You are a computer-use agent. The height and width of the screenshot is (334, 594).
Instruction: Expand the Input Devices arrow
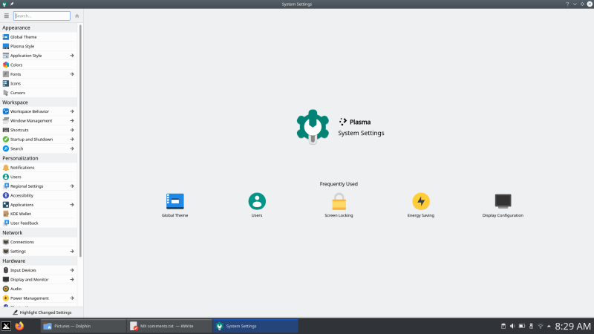[x=72, y=270]
